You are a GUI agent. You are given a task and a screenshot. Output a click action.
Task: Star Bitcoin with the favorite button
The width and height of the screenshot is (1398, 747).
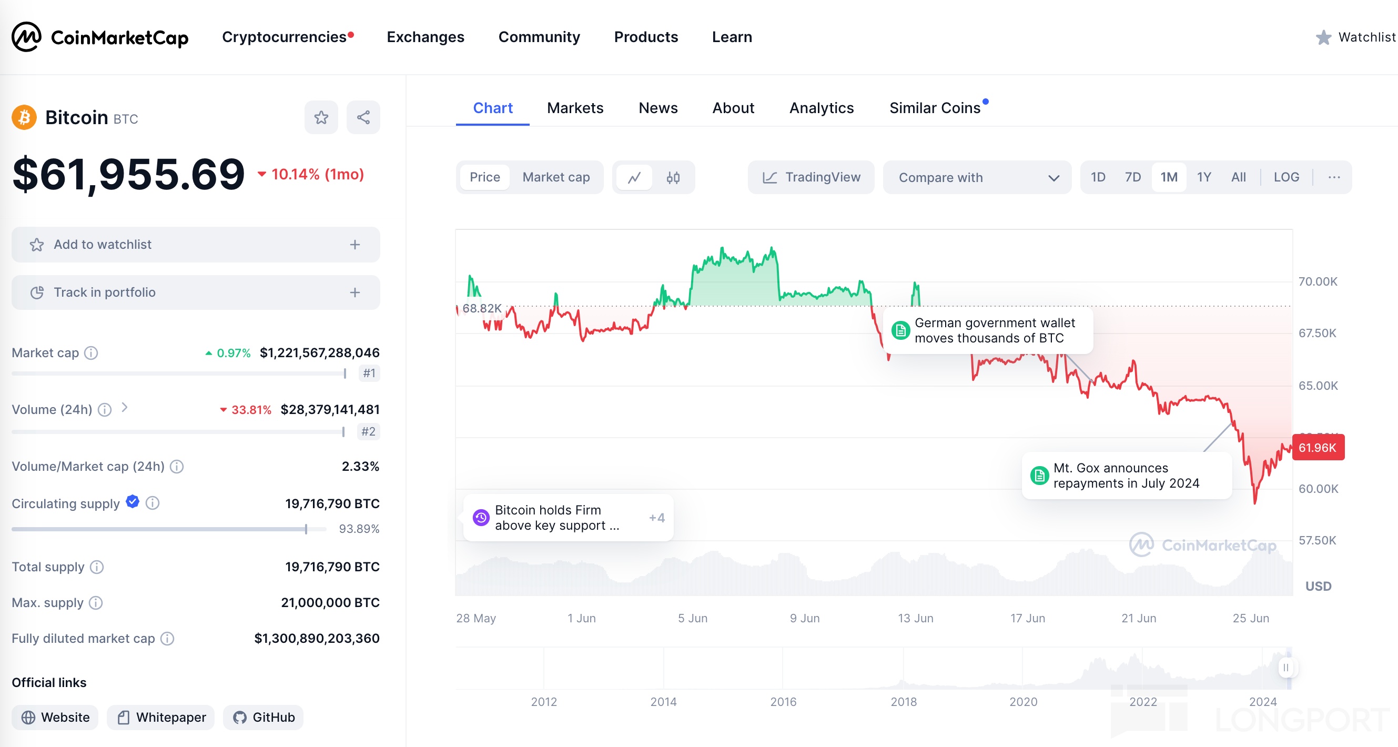[x=321, y=117]
